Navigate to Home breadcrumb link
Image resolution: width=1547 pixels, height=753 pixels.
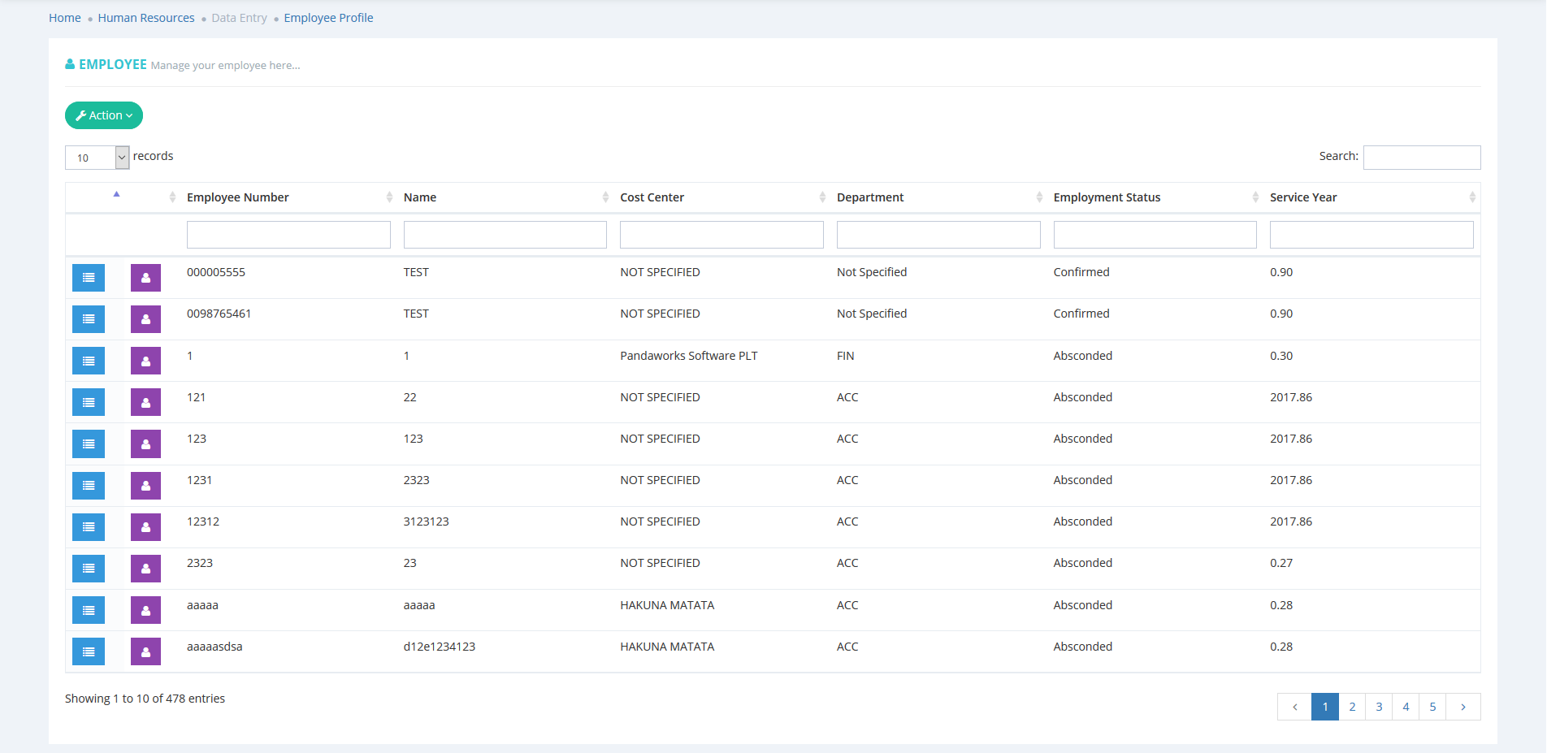(65, 18)
